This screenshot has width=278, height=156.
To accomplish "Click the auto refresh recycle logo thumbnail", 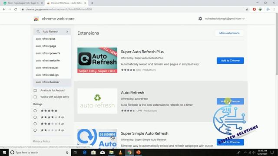I will (97, 101).
